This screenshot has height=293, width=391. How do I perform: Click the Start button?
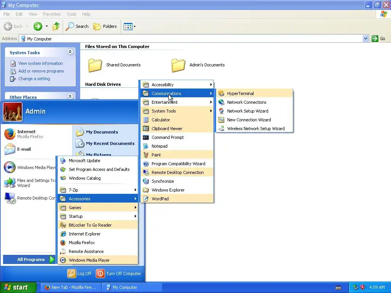pos(18,287)
